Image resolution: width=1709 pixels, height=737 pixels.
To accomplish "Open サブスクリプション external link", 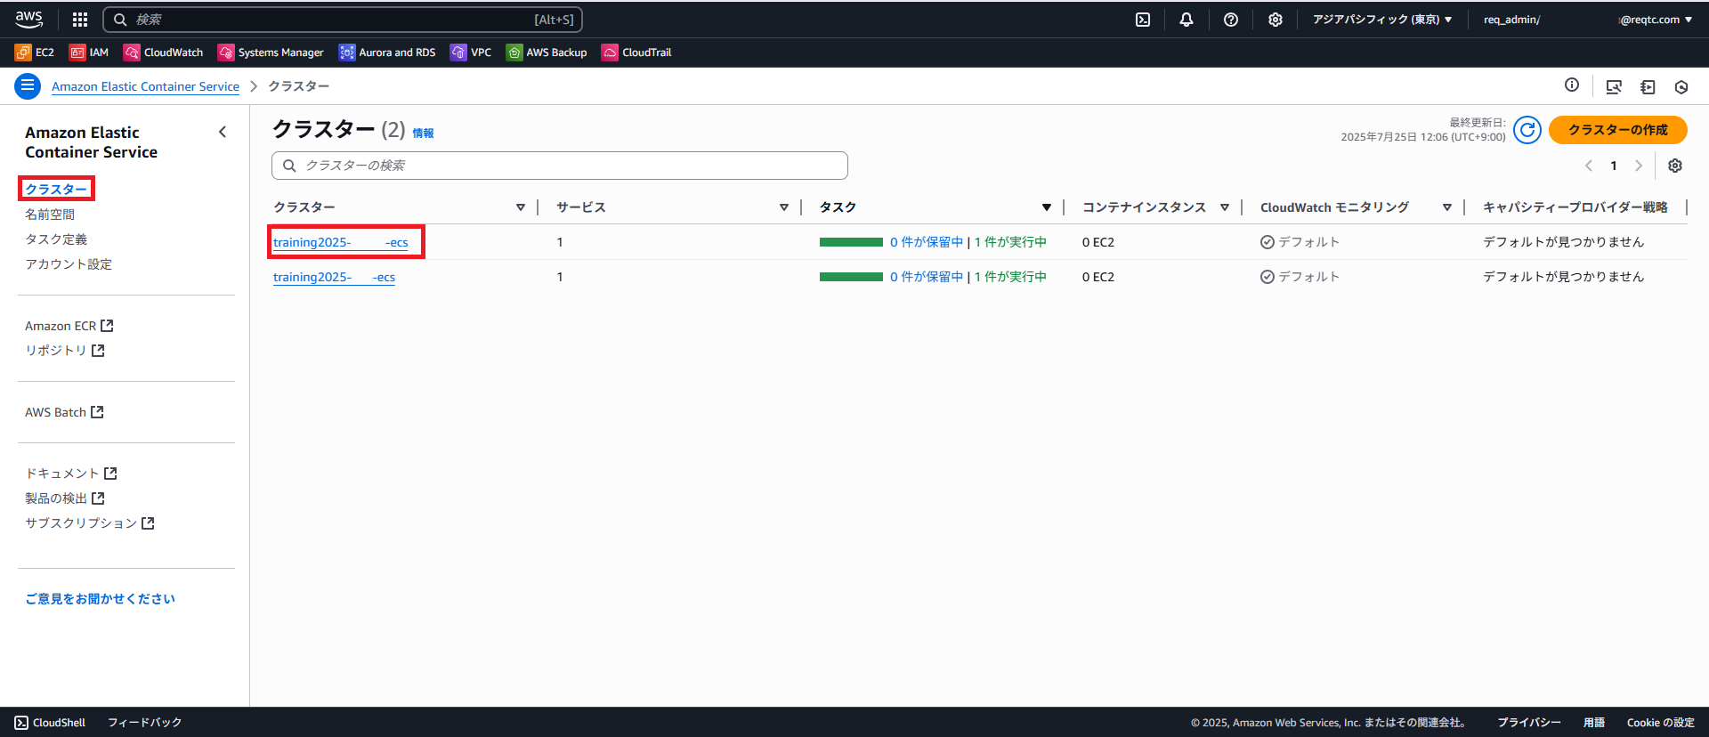I will coord(90,523).
